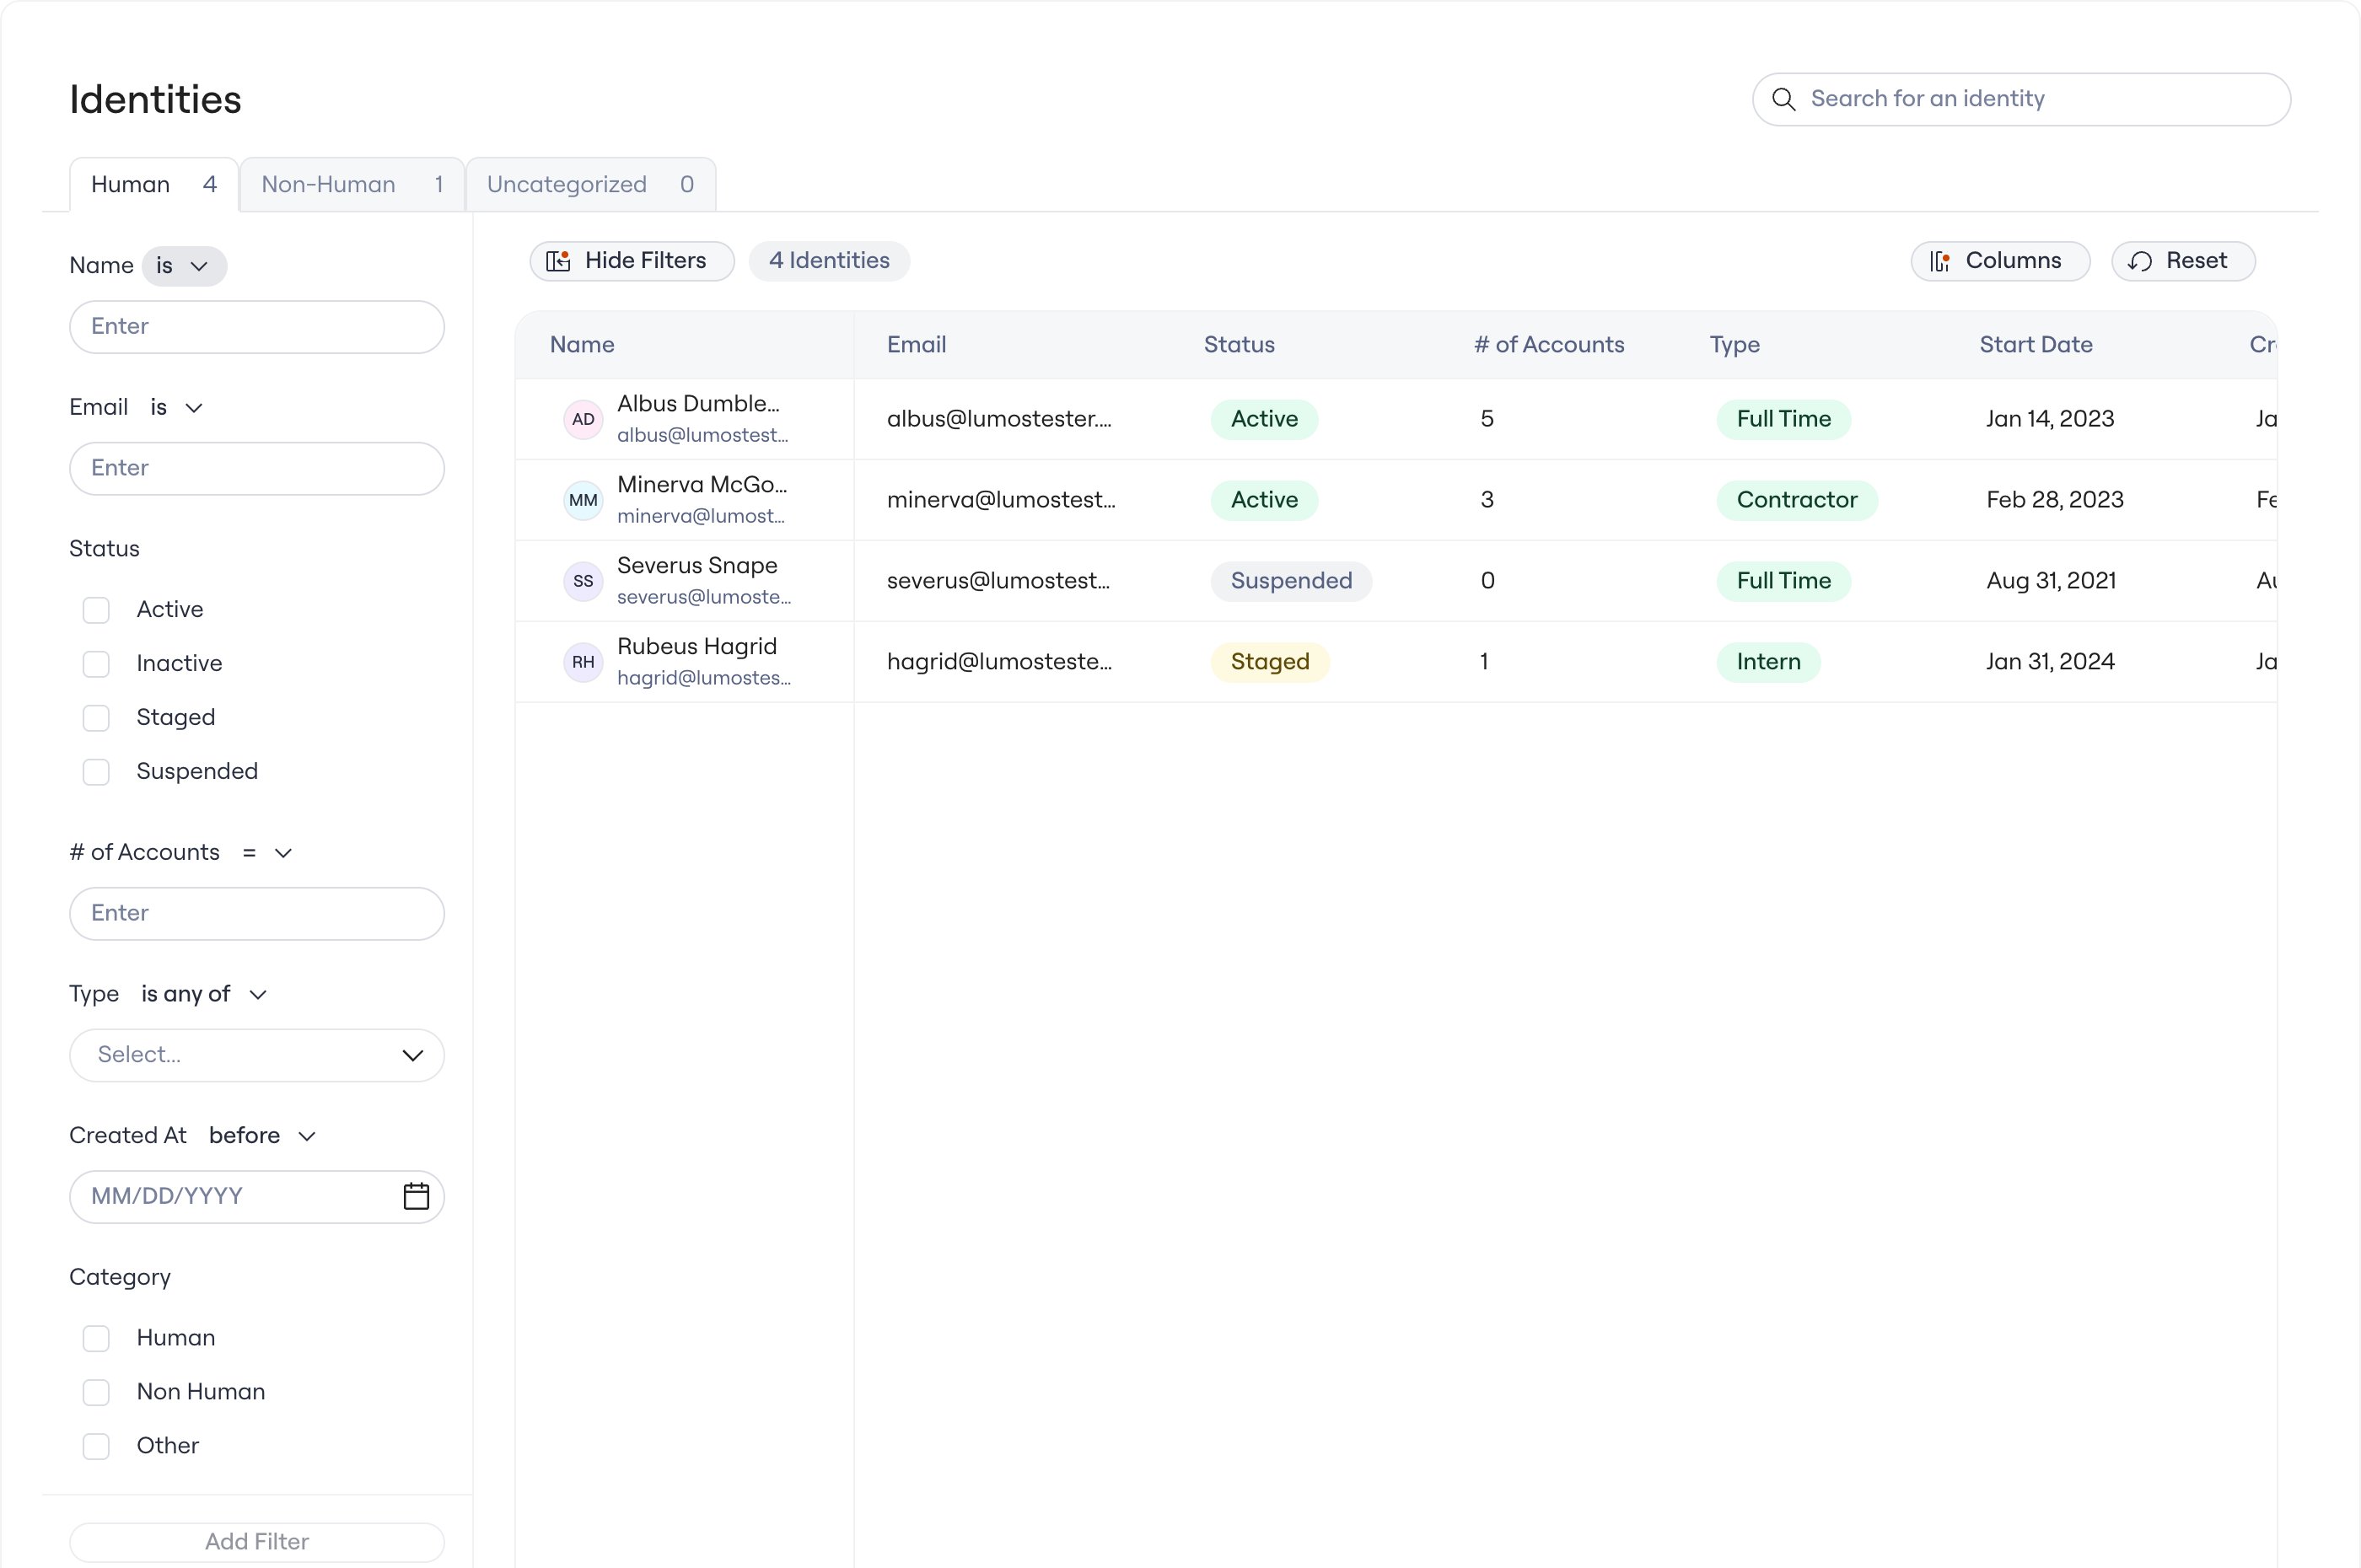Screen dimensions: 2361x1568
Task: Open the Severus Snape identity name
Action: coord(697,566)
